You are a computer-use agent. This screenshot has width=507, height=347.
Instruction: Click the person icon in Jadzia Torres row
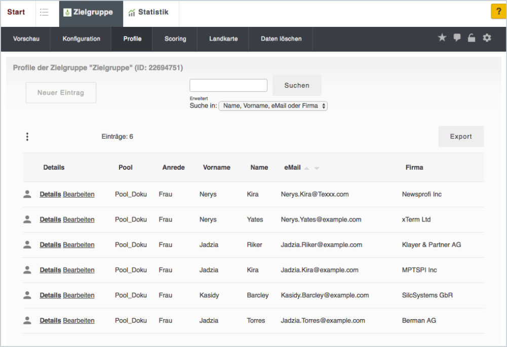(x=27, y=320)
